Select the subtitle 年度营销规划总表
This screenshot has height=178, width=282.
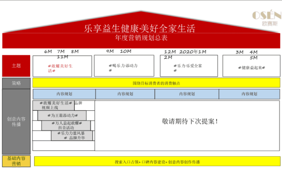141,38
